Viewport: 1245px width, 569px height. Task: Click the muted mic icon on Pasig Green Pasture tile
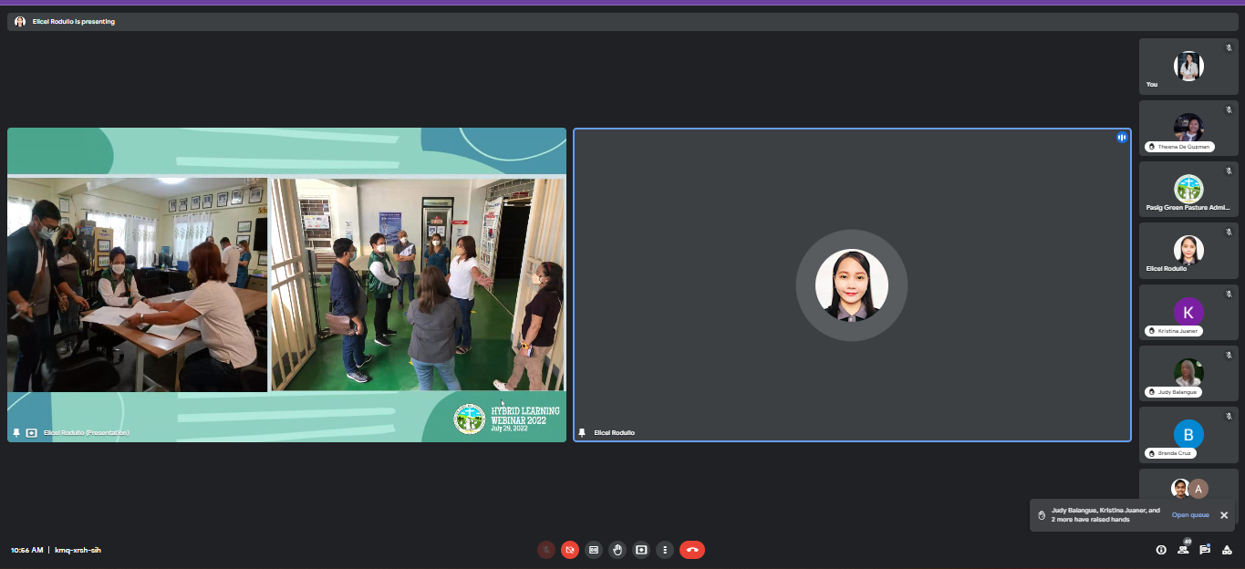[1229, 171]
